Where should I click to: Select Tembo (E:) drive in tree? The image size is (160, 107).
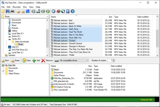click(16, 39)
